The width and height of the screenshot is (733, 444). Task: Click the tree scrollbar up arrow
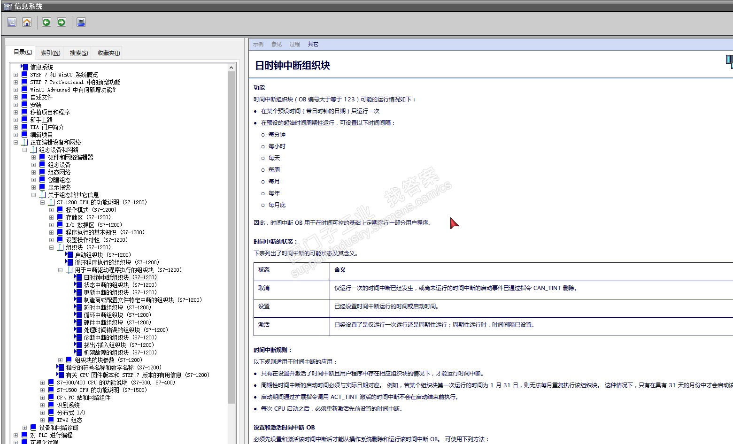point(231,68)
